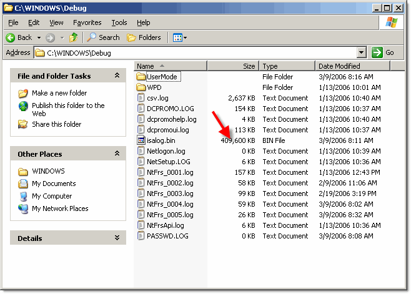Select the WPD folder icon
The width and height of the screenshot is (411, 294).
141,87
